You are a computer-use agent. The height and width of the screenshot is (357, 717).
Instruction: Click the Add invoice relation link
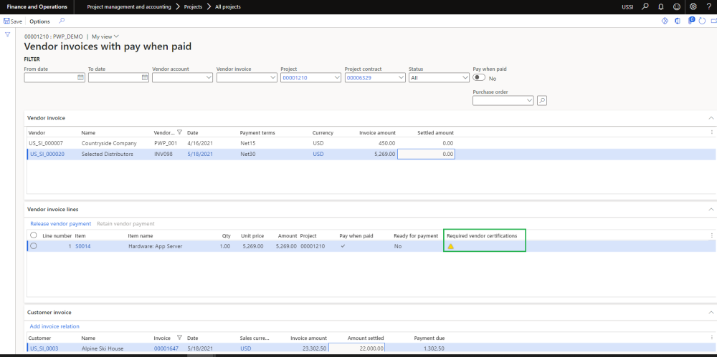(54, 326)
